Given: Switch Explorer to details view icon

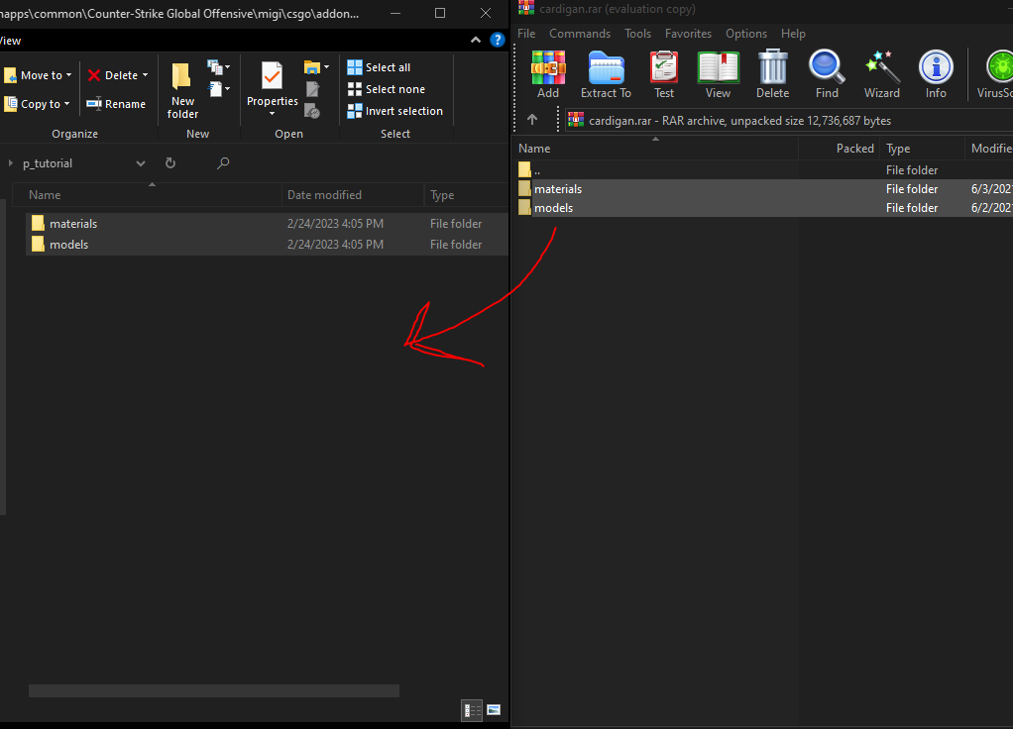Looking at the screenshot, I should coord(472,710).
